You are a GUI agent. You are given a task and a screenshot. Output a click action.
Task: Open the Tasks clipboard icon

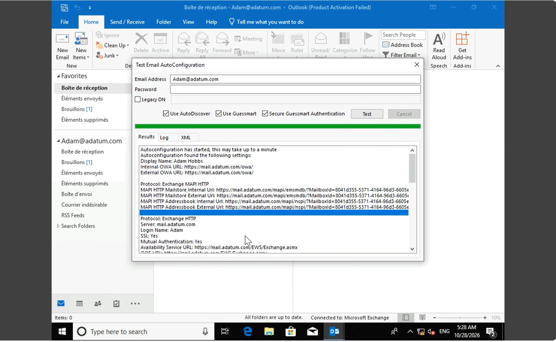[116, 303]
